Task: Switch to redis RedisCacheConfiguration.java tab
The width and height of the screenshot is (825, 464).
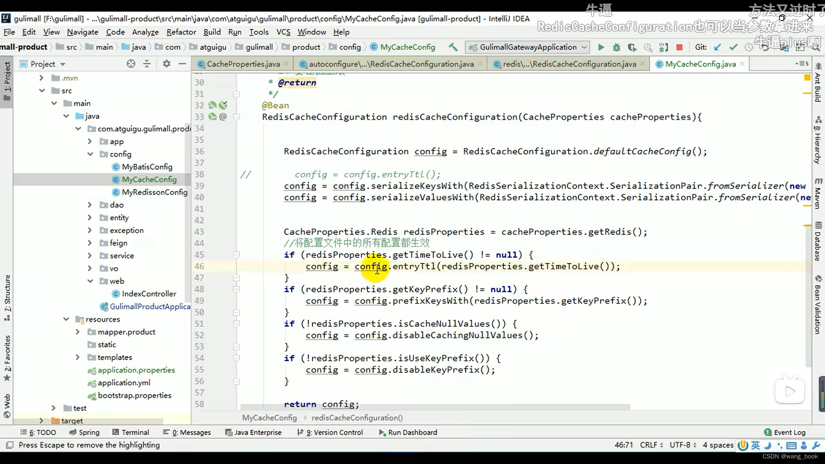Action: 569,64
